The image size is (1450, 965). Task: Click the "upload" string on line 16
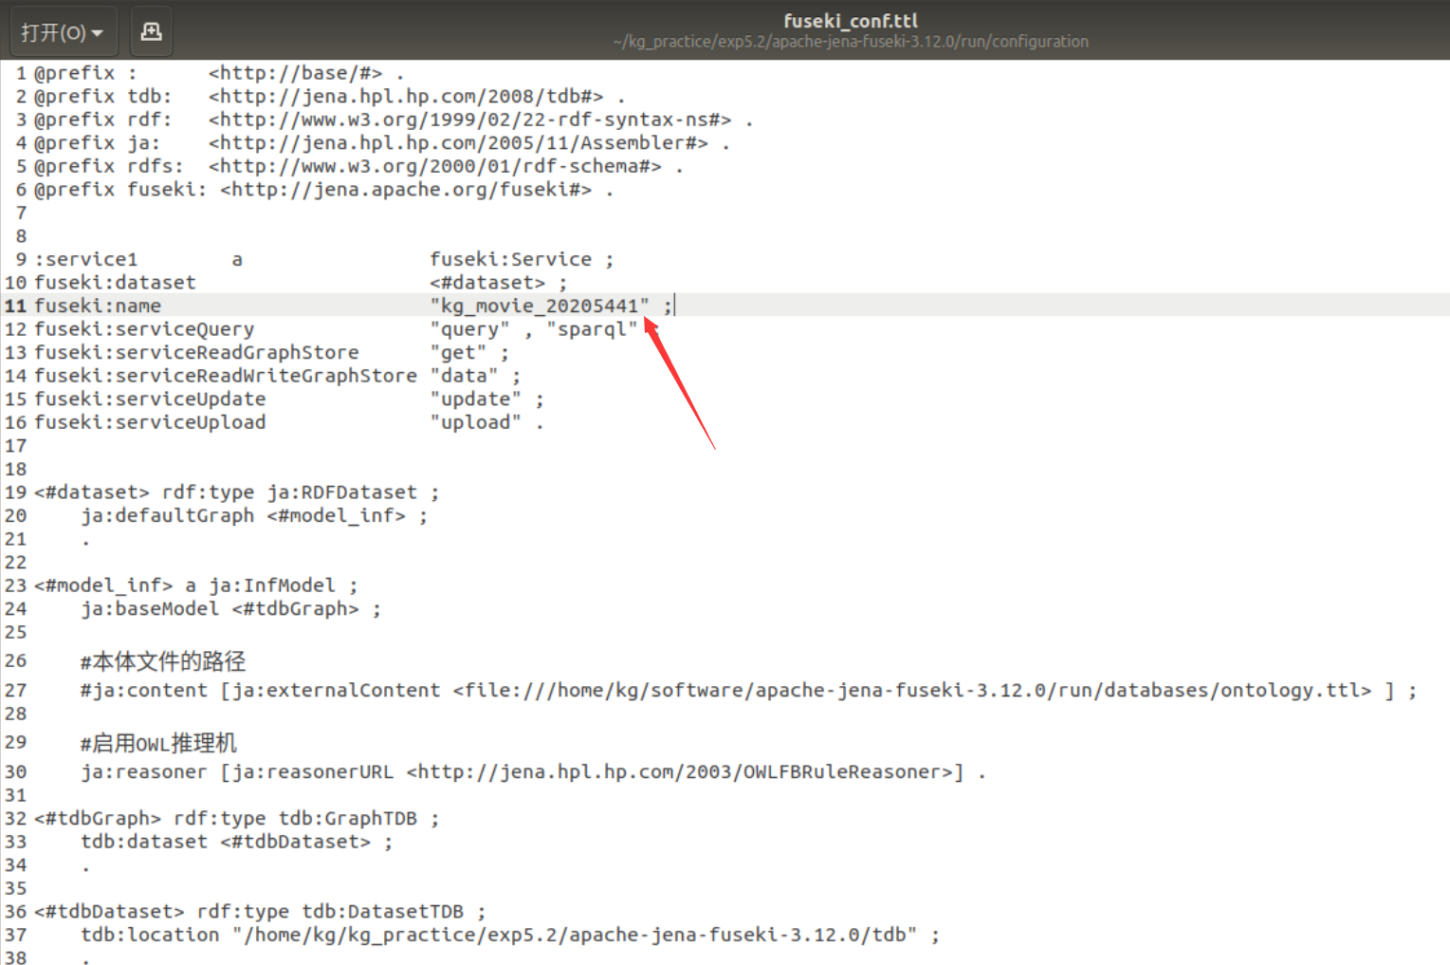pyautogui.click(x=475, y=422)
